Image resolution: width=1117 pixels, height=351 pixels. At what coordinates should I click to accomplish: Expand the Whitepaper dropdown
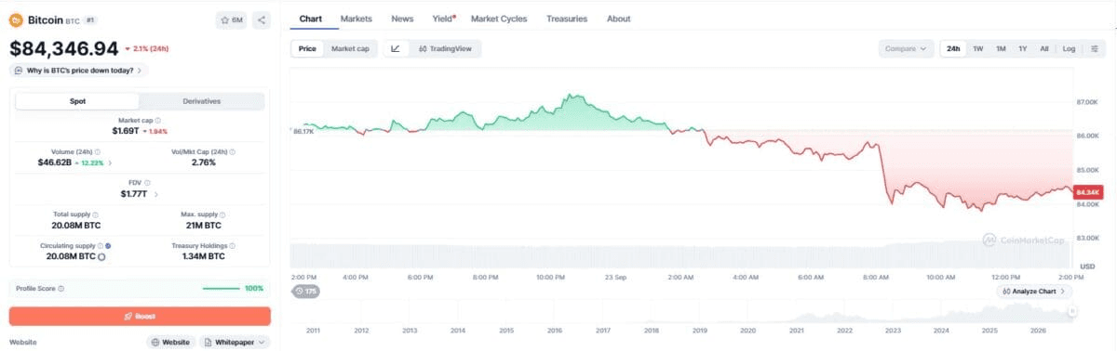click(x=236, y=343)
